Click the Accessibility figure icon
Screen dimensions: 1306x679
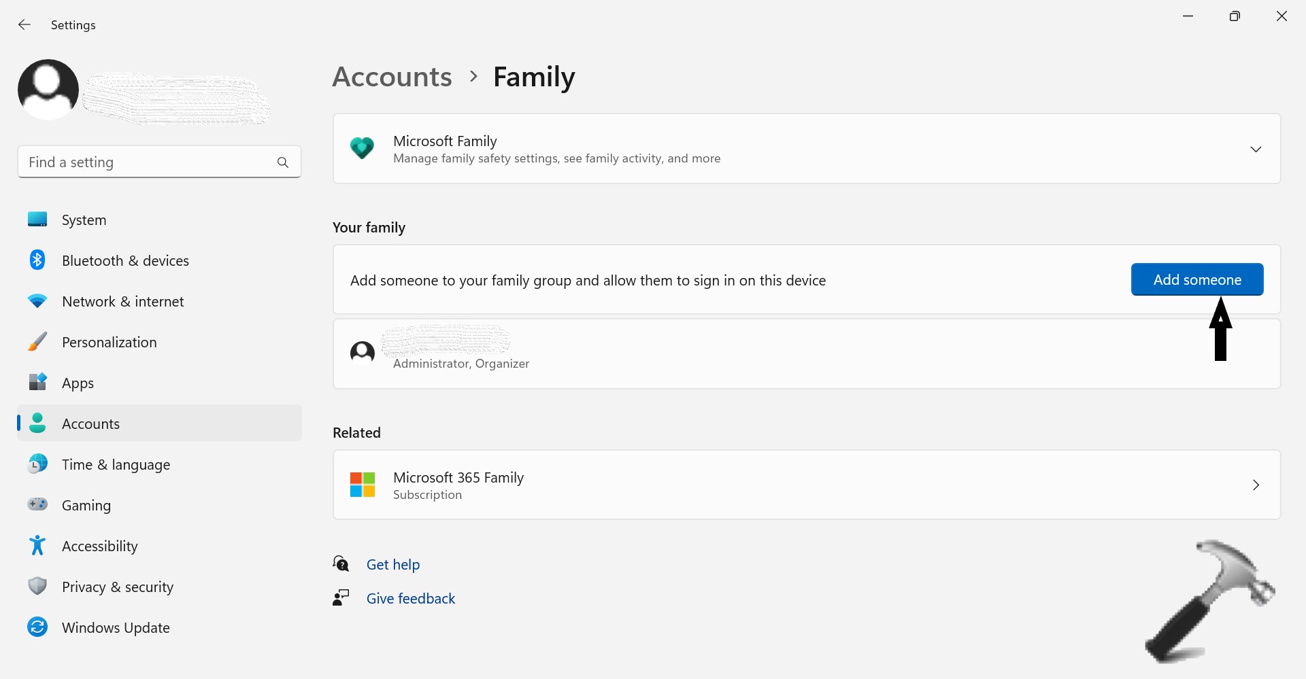pyautogui.click(x=37, y=546)
